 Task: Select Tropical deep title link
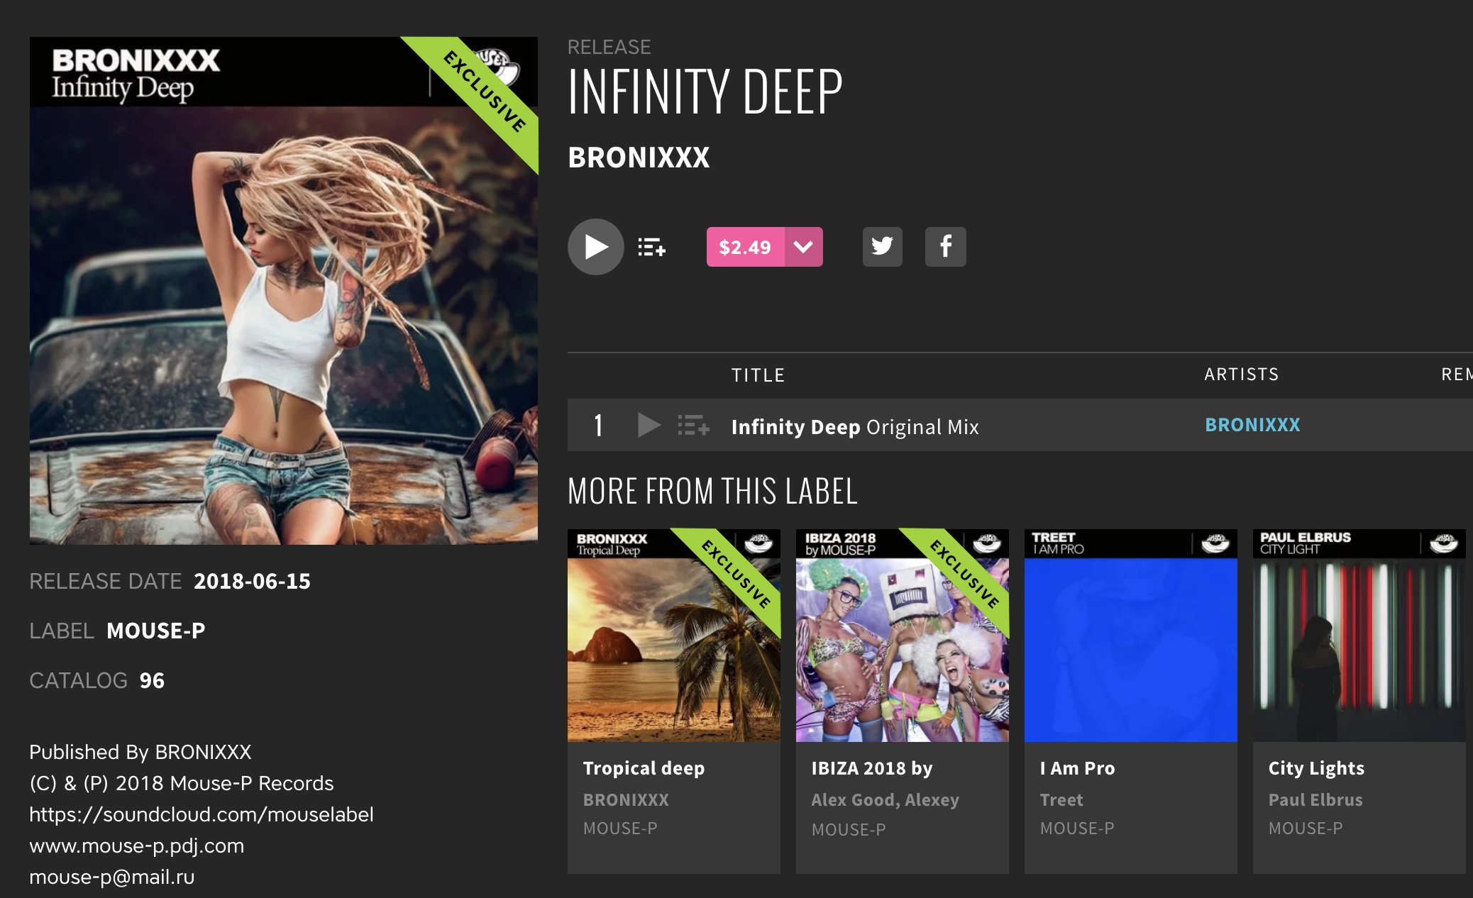coord(644,768)
